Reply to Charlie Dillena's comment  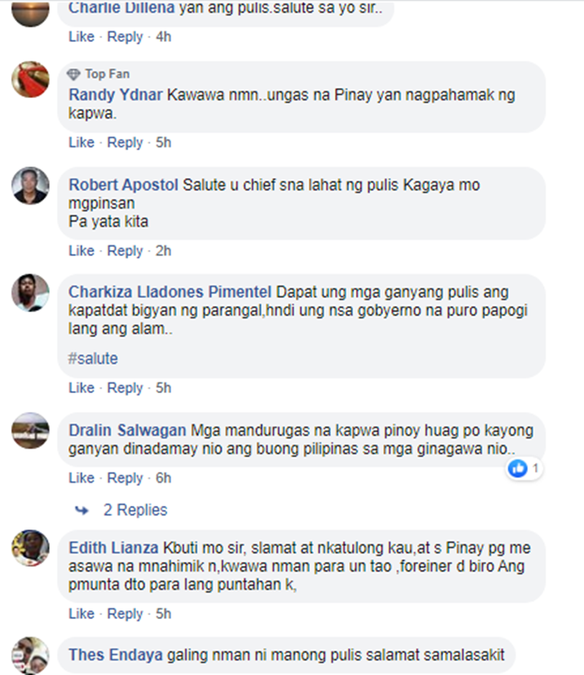tap(125, 37)
